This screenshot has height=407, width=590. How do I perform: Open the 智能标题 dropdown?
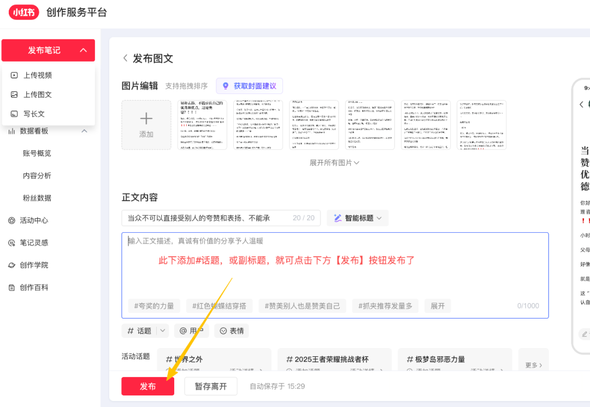[x=357, y=218]
